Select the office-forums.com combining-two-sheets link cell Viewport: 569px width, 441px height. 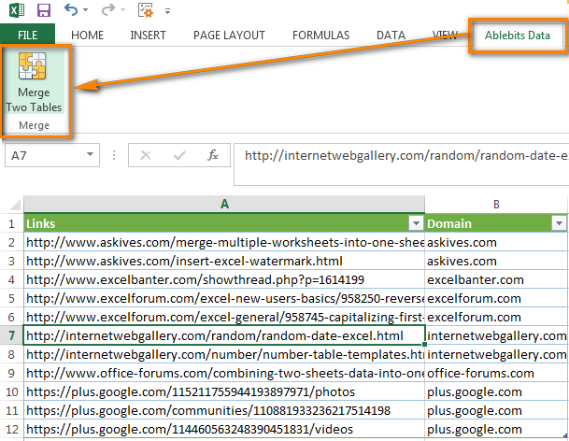pos(224,373)
